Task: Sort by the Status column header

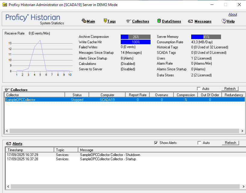Action: [77, 95]
